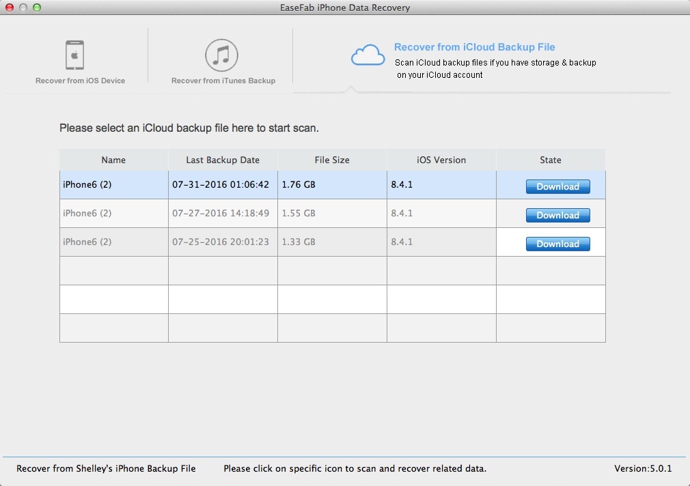Click 'Please select an iCloud backup file' instruction
Image resolution: width=690 pixels, height=486 pixels.
(189, 128)
